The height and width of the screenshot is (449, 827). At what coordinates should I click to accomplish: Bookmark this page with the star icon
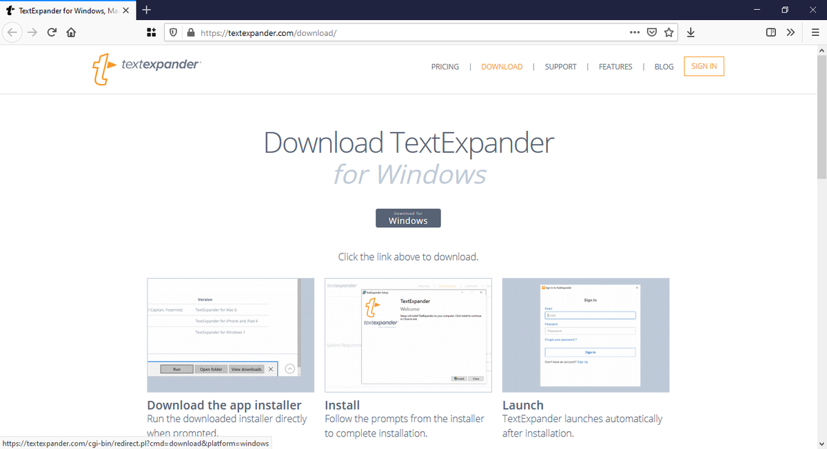tap(668, 32)
